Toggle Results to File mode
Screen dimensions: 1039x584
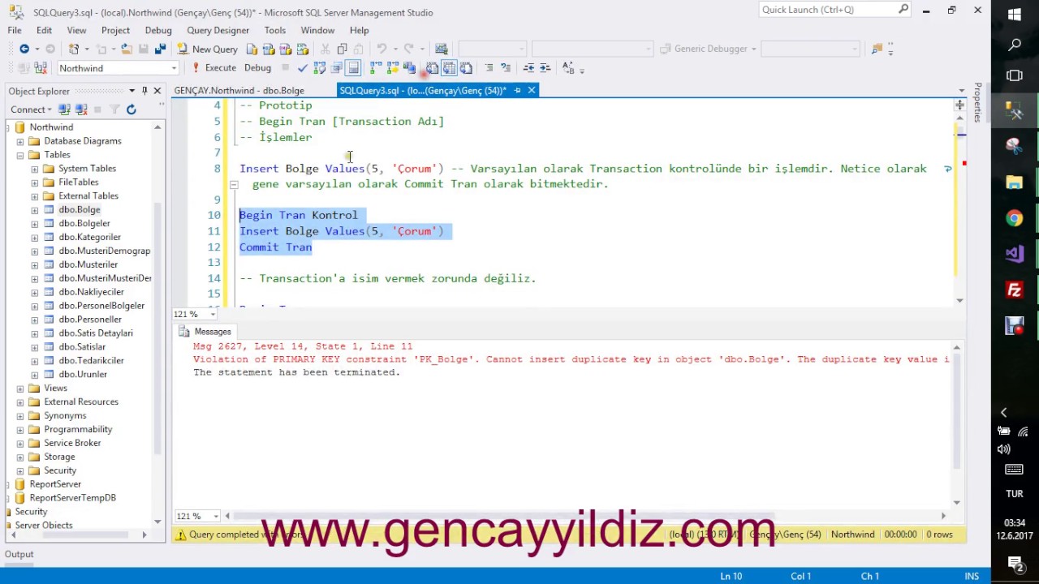pos(466,68)
